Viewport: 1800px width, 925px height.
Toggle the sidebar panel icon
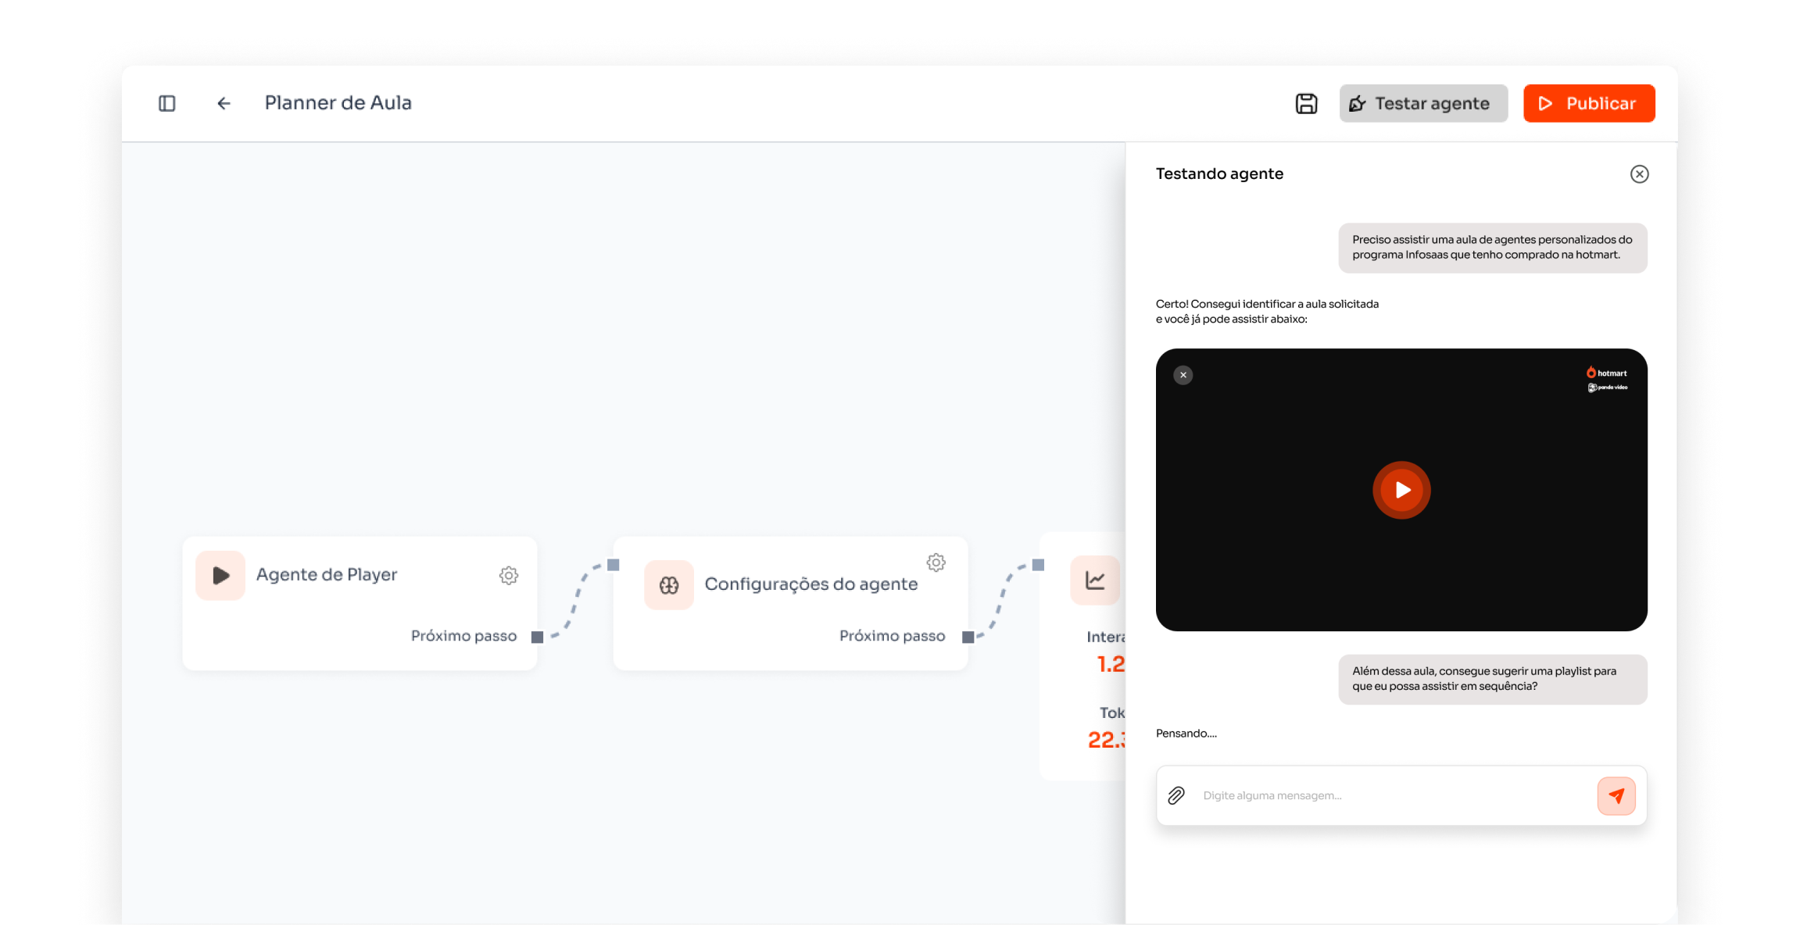tap(166, 103)
